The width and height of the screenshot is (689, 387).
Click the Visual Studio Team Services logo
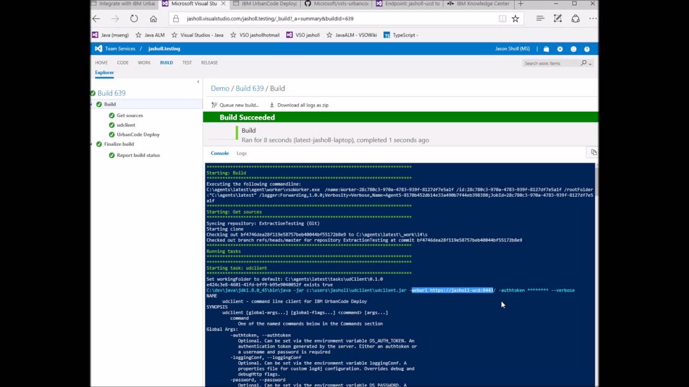99,48
